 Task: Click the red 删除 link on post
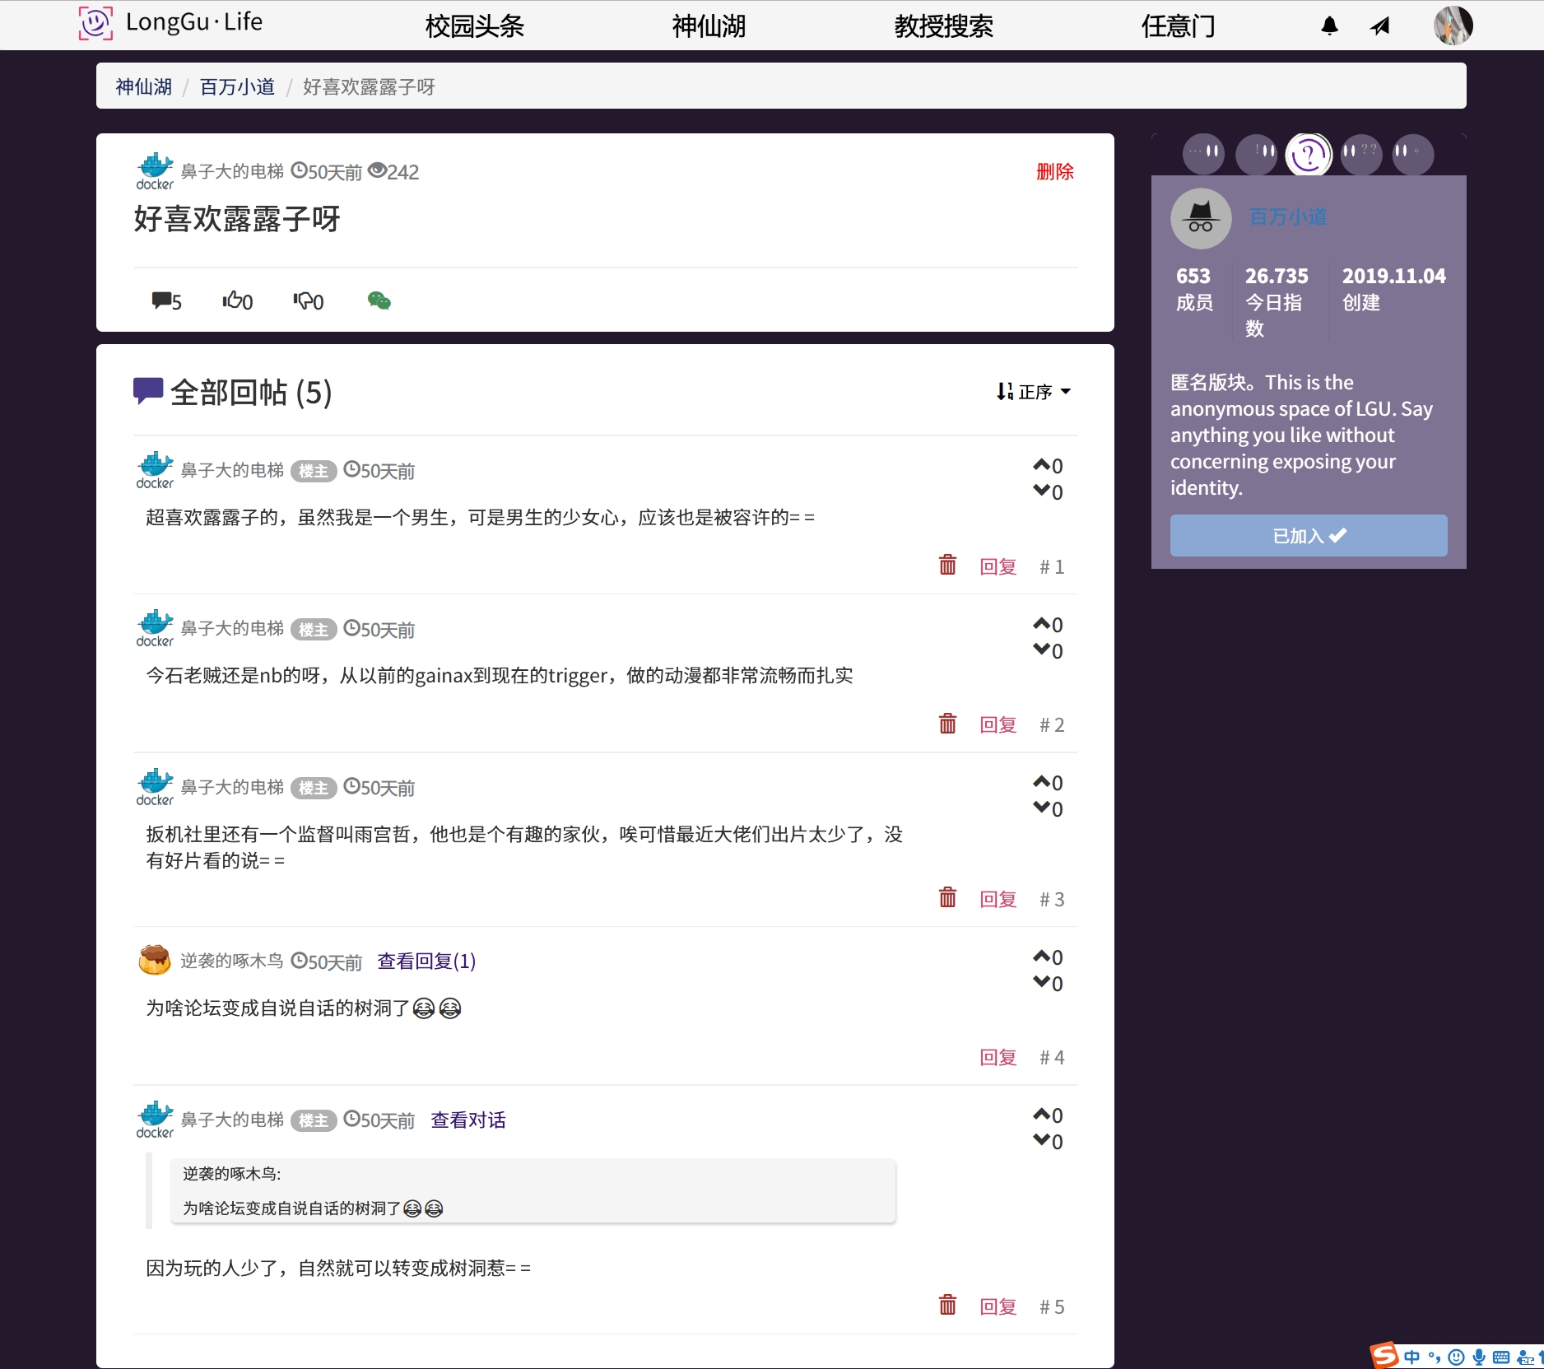1054,172
